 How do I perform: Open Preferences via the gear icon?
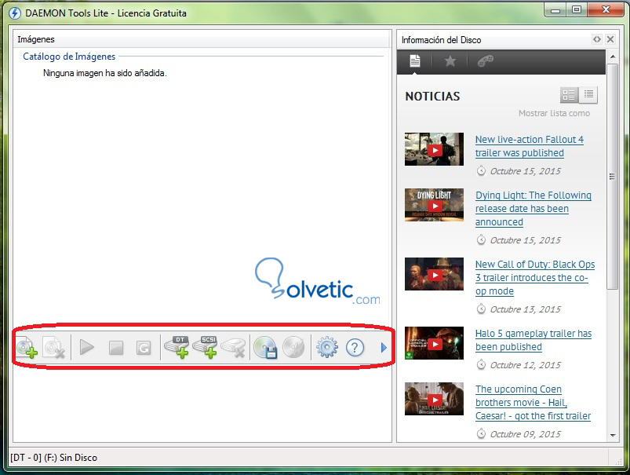327,347
